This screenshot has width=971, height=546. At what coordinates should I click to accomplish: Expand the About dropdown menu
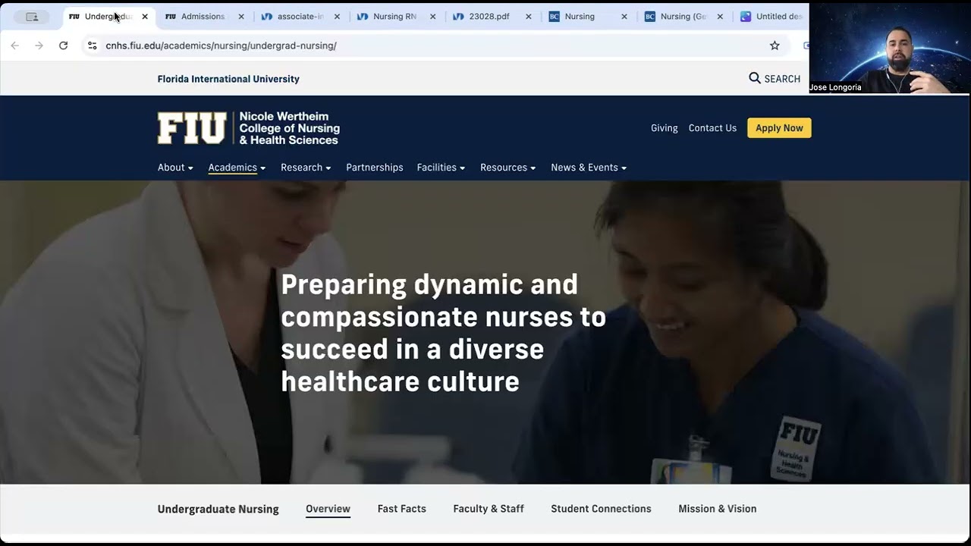tap(175, 168)
